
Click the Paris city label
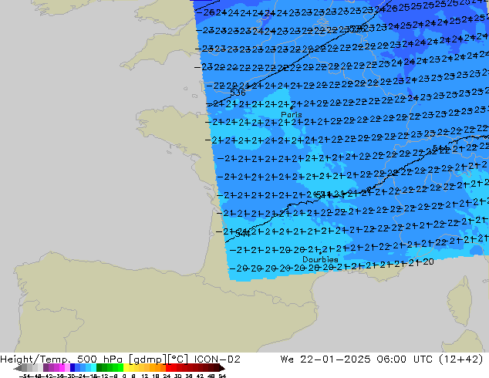[x=292, y=114]
